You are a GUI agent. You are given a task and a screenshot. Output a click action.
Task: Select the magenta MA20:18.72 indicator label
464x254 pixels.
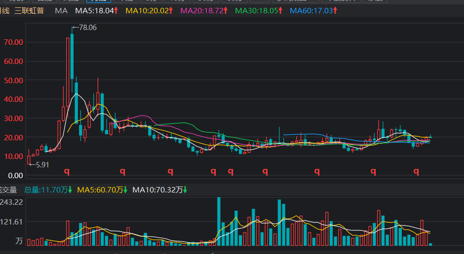[203, 10]
